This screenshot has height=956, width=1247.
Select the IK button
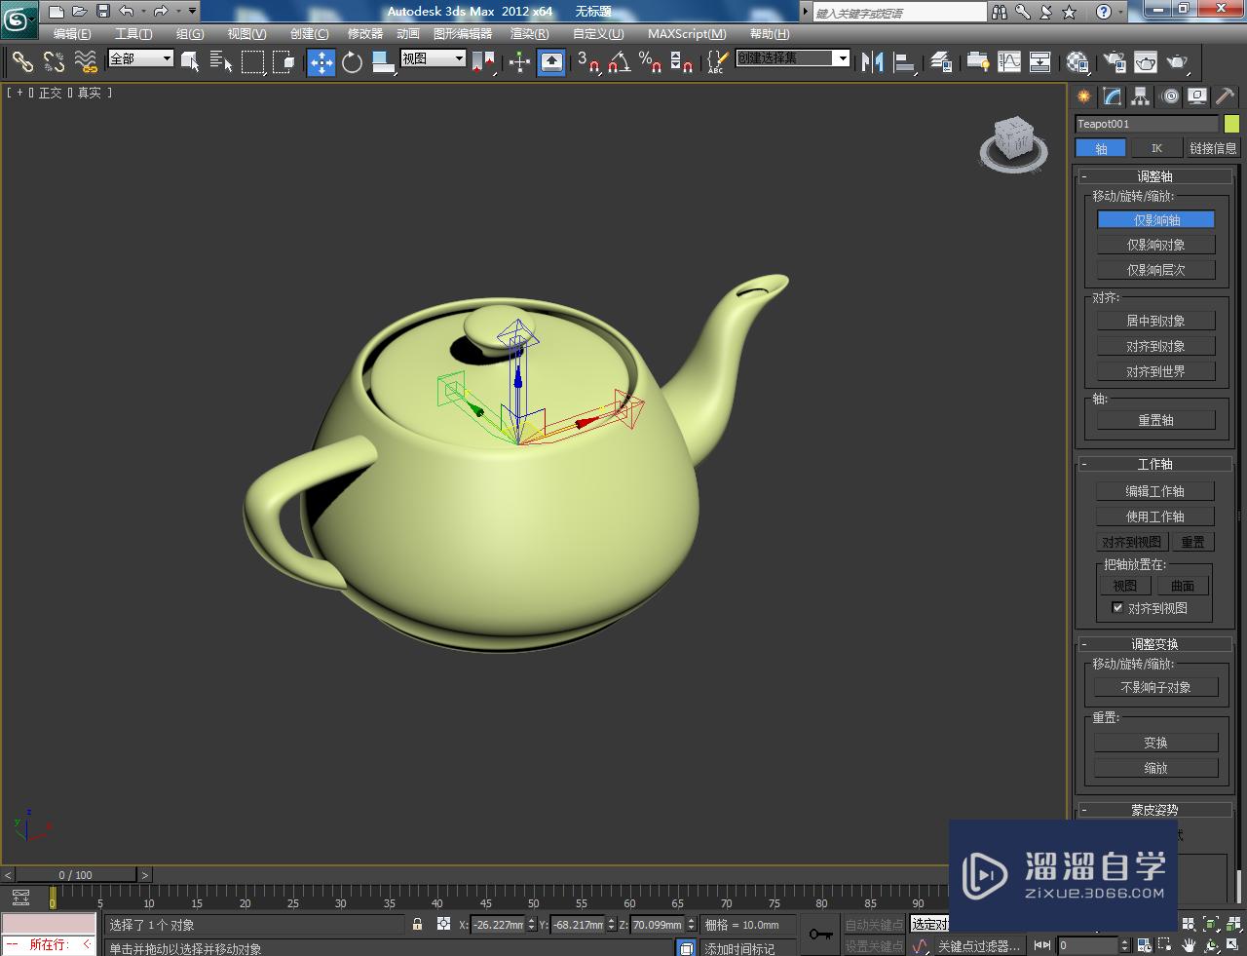[1156, 148]
